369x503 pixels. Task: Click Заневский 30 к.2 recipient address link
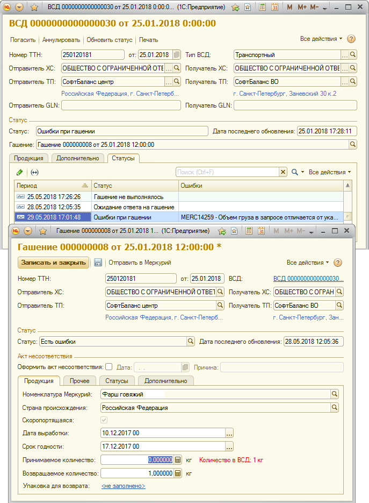(x=285, y=94)
